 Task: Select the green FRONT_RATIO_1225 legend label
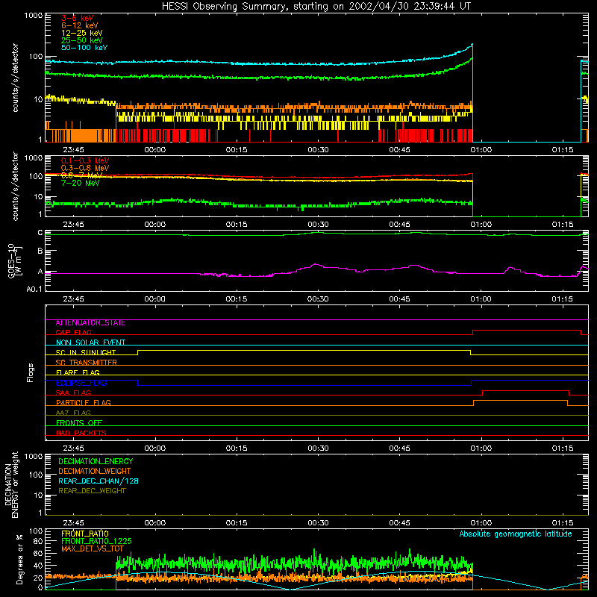pyautogui.click(x=96, y=541)
